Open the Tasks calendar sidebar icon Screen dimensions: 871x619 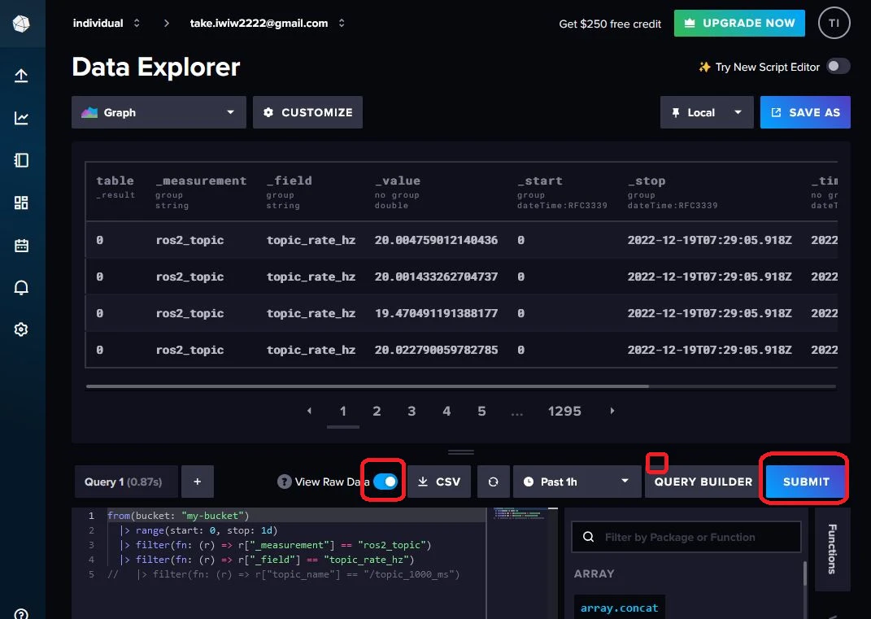pyautogui.click(x=21, y=245)
